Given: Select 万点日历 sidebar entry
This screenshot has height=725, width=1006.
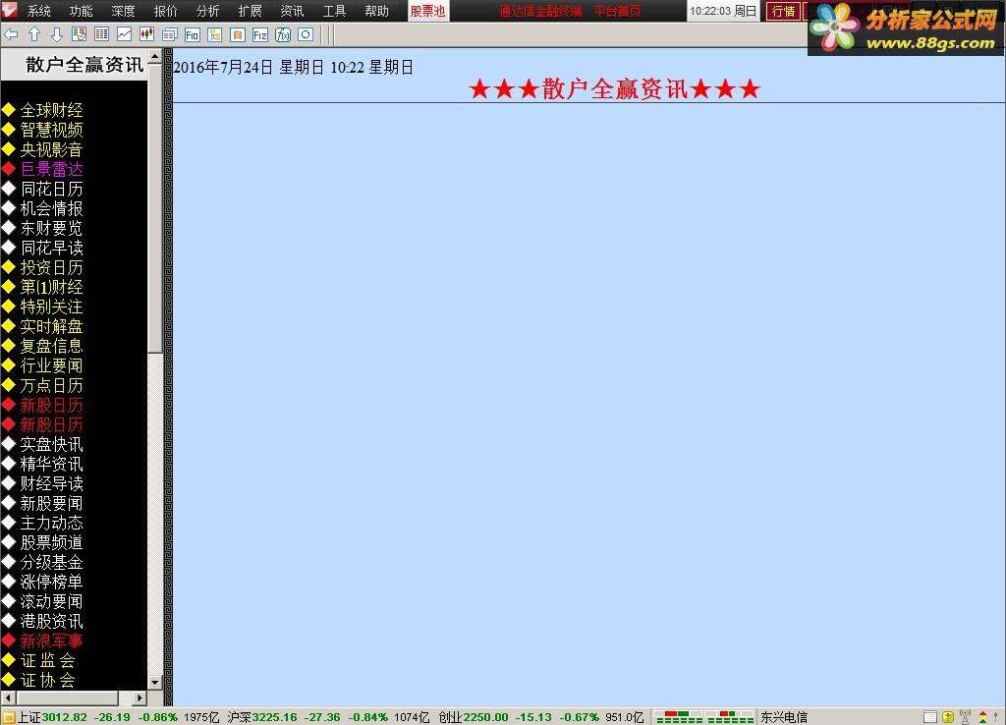Looking at the screenshot, I should pyautogui.click(x=51, y=386).
